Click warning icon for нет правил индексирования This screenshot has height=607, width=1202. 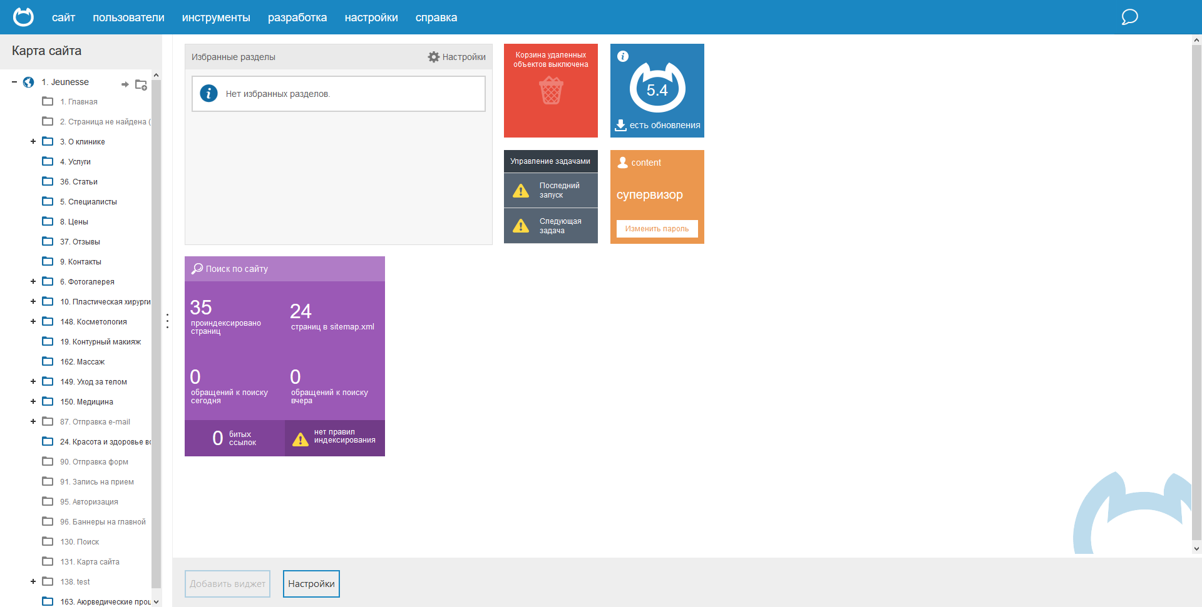coord(300,439)
